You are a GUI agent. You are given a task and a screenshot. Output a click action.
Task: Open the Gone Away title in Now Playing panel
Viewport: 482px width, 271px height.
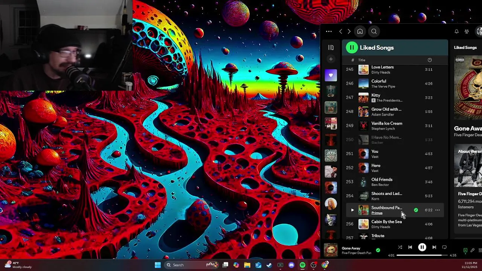point(468,128)
